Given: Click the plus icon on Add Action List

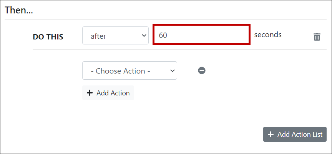Looking at the screenshot, I should [x=271, y=134].
